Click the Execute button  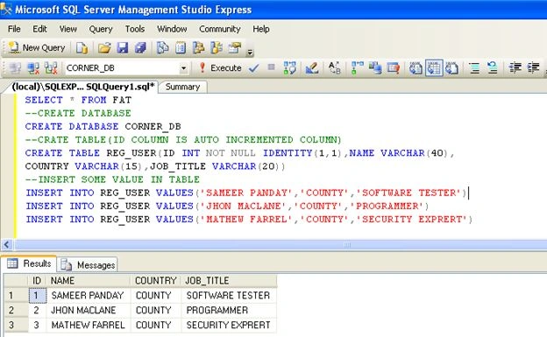[220, 68]
